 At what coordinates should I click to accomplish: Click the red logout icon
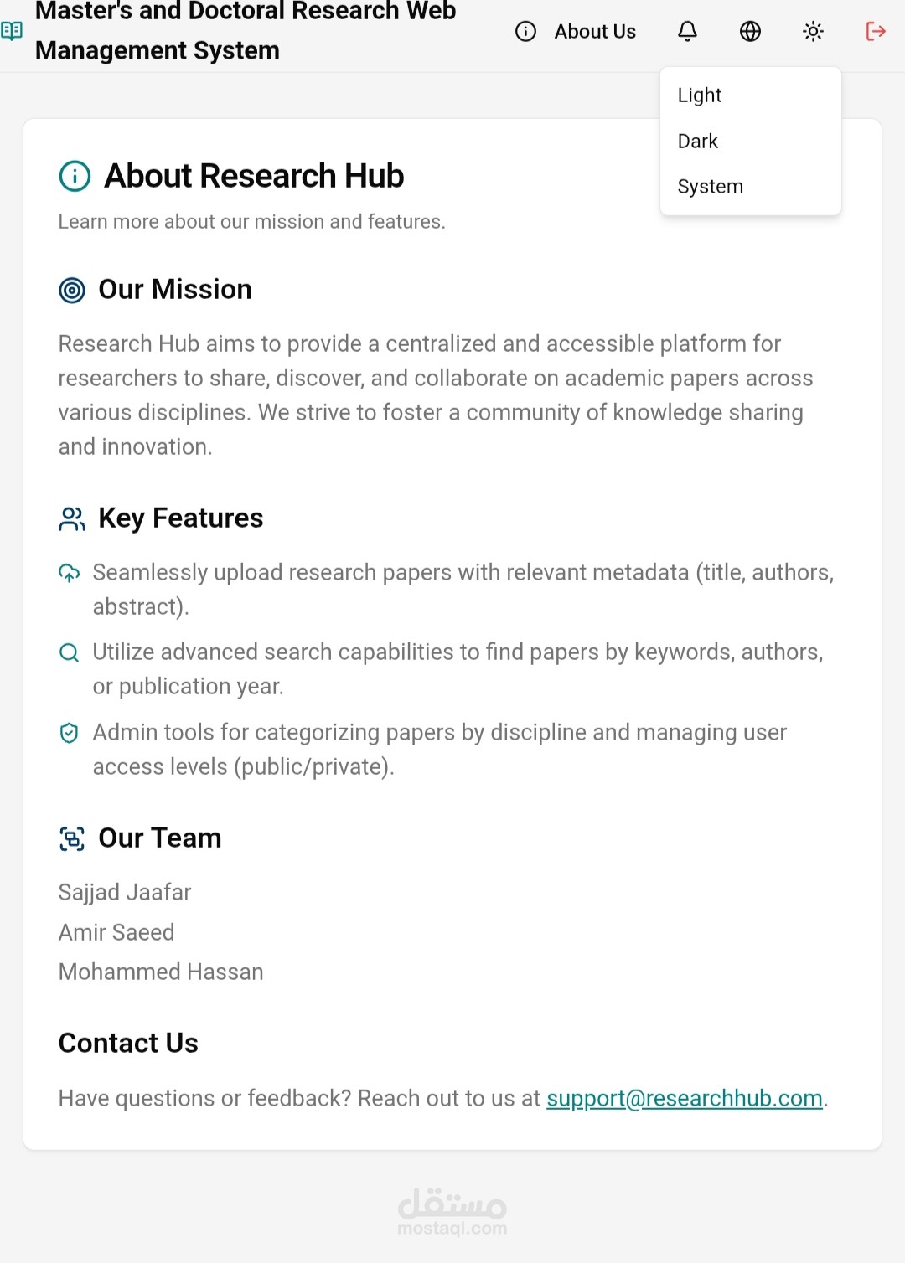pyautogui.click(x=876, y=32)
